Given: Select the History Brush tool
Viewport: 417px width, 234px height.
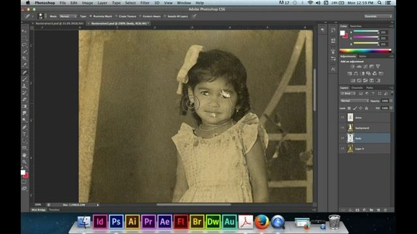Looking at the screenshot, I should (x=25, y=92).
